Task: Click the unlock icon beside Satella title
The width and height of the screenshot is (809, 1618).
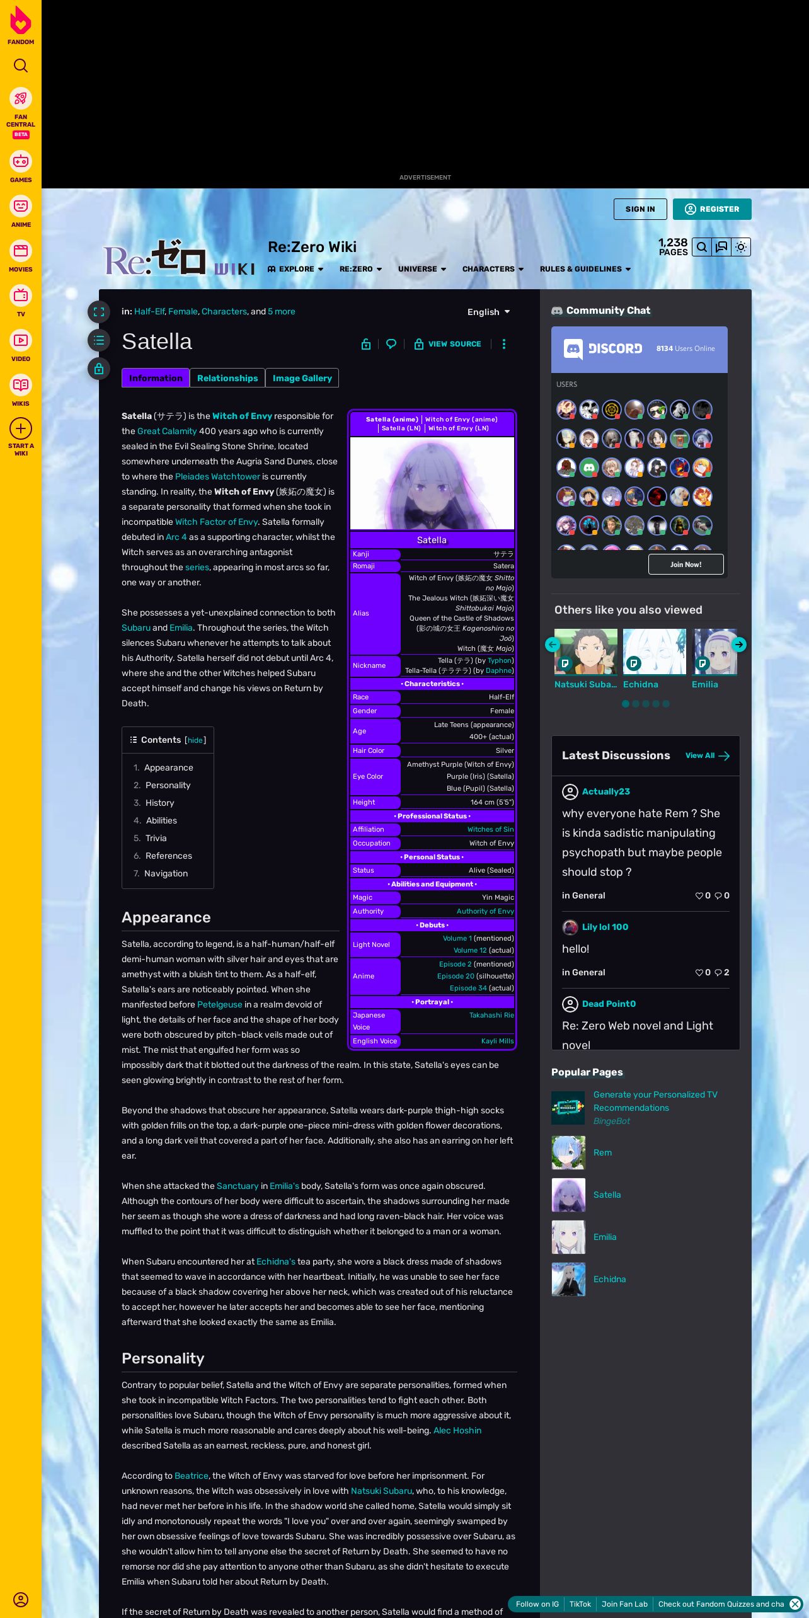Action: click(366, 344)
